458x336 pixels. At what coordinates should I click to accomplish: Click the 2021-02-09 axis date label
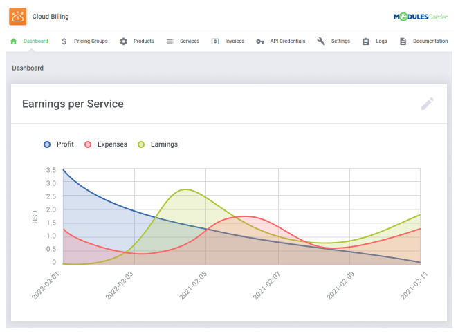click(x=340, y=286)
